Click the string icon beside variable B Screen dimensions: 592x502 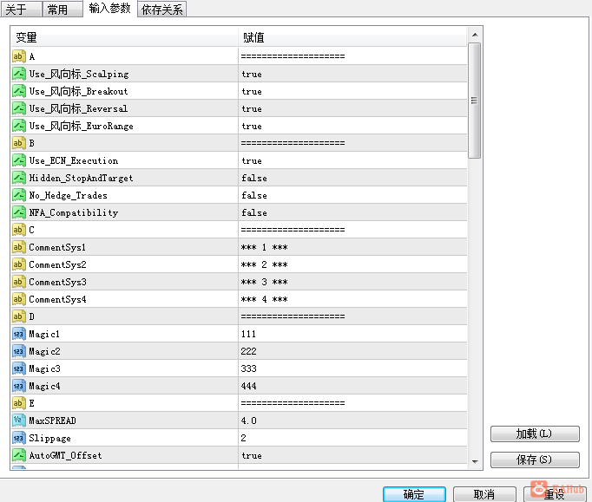19,143
